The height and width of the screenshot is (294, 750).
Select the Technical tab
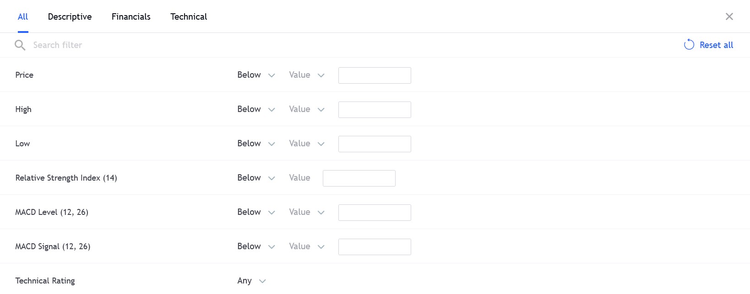189,17
